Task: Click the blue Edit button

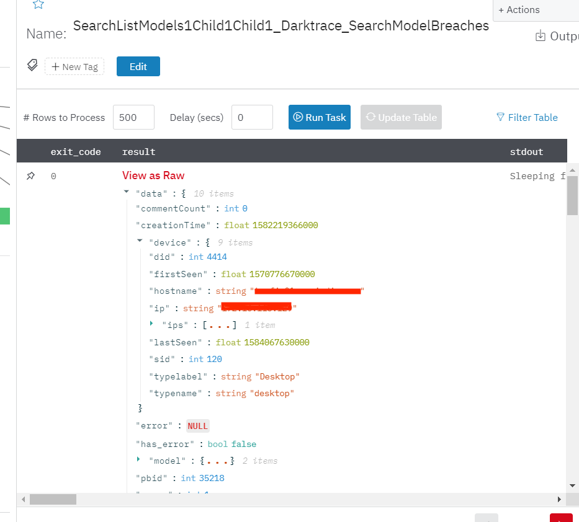Action: click(138, 66)
